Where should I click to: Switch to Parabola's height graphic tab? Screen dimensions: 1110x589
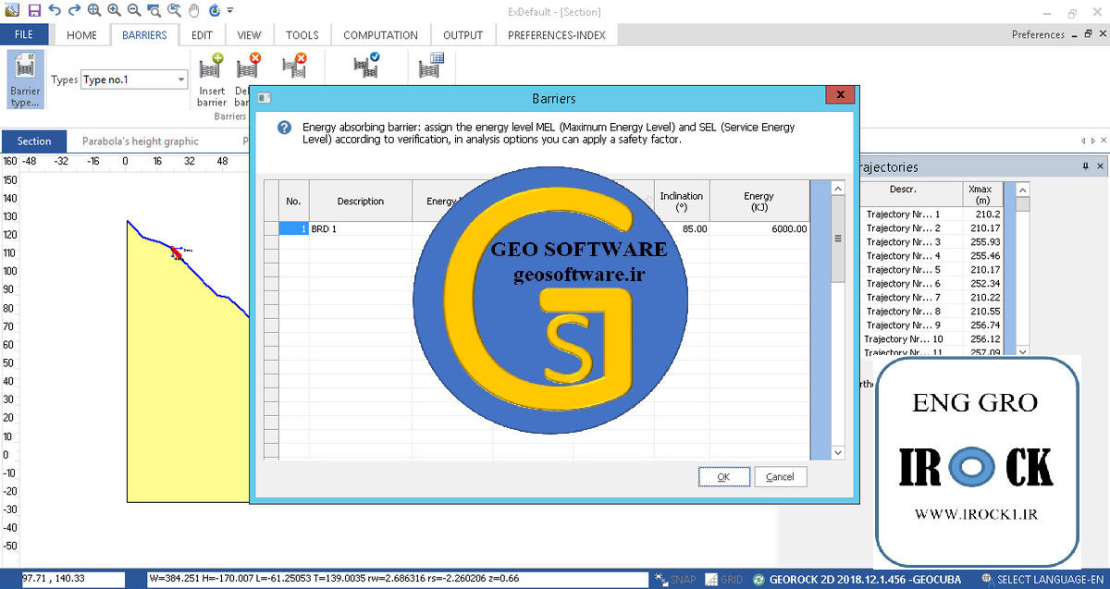(x=140, y=141)
